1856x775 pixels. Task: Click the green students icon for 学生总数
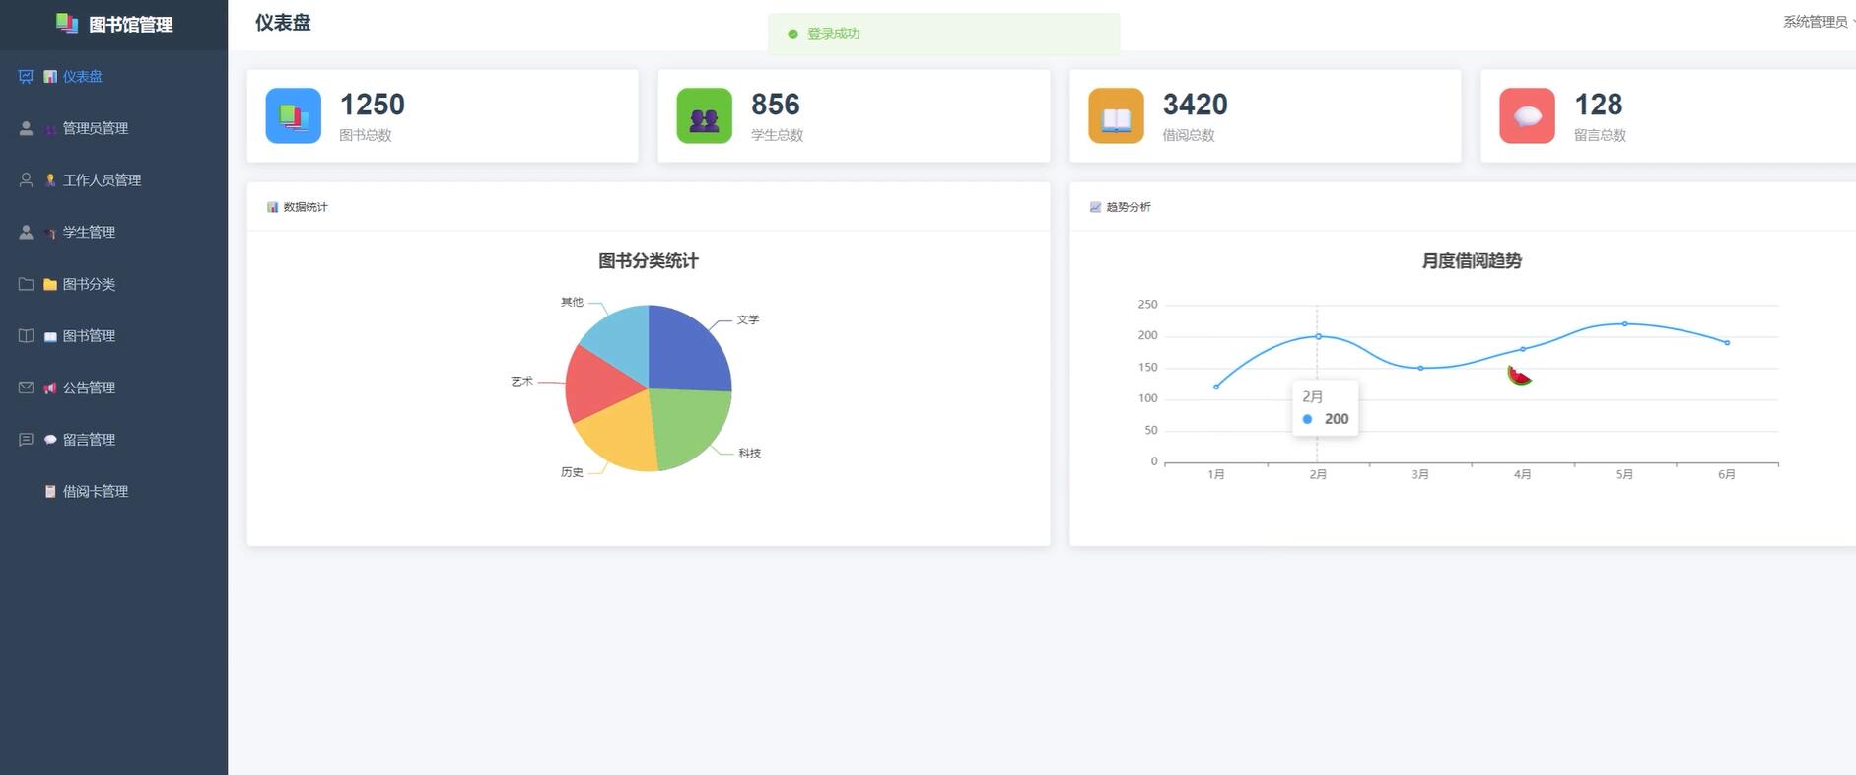click(704, 115)
